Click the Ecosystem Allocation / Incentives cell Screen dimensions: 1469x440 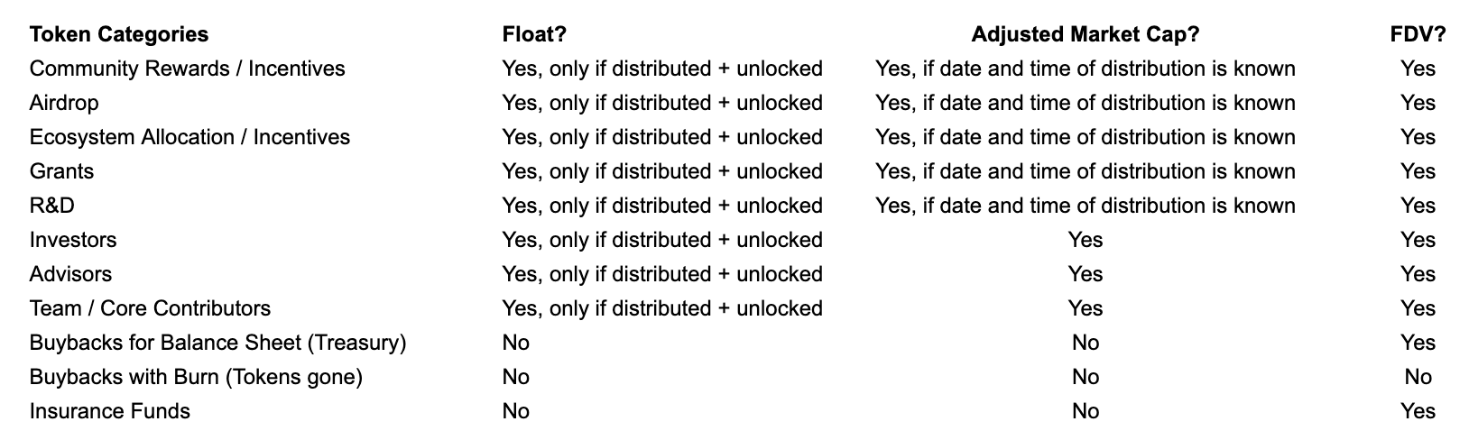click(x=189, y=137)
